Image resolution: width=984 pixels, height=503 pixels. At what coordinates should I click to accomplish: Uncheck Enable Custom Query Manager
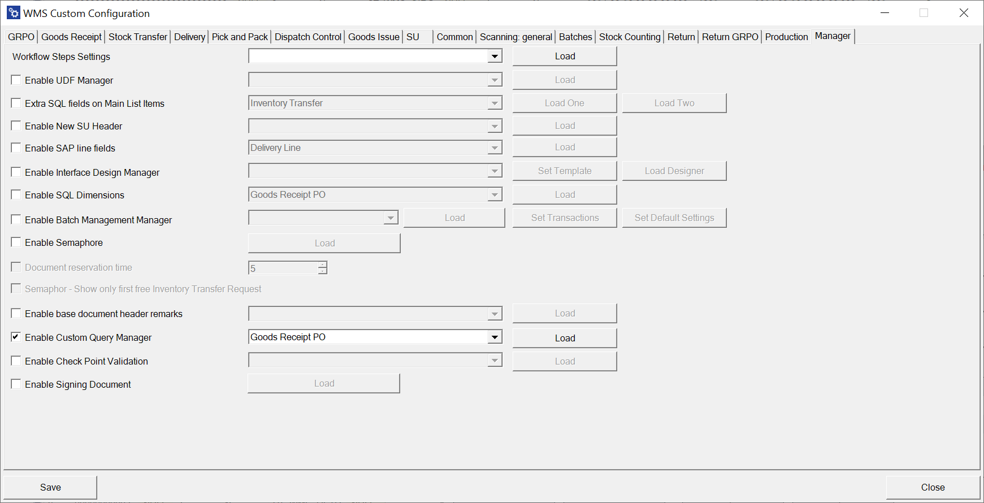[x=16, y=337]
